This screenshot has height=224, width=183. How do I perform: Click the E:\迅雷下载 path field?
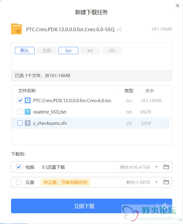(54, 167)
